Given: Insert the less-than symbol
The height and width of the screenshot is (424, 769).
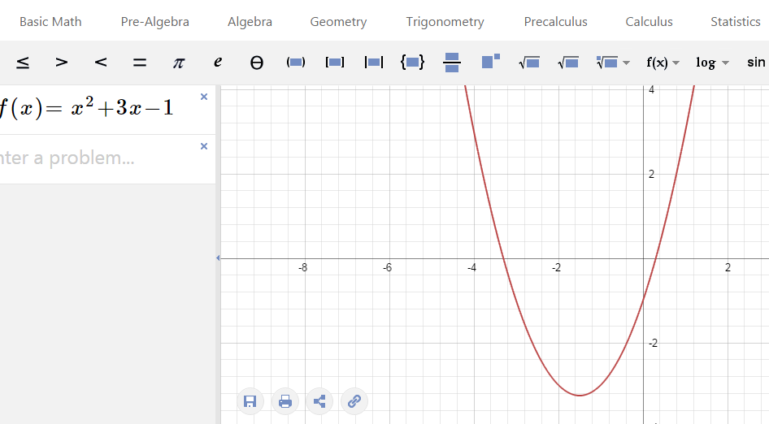Looking at the screenshot, I should click(x=101, y=63).
